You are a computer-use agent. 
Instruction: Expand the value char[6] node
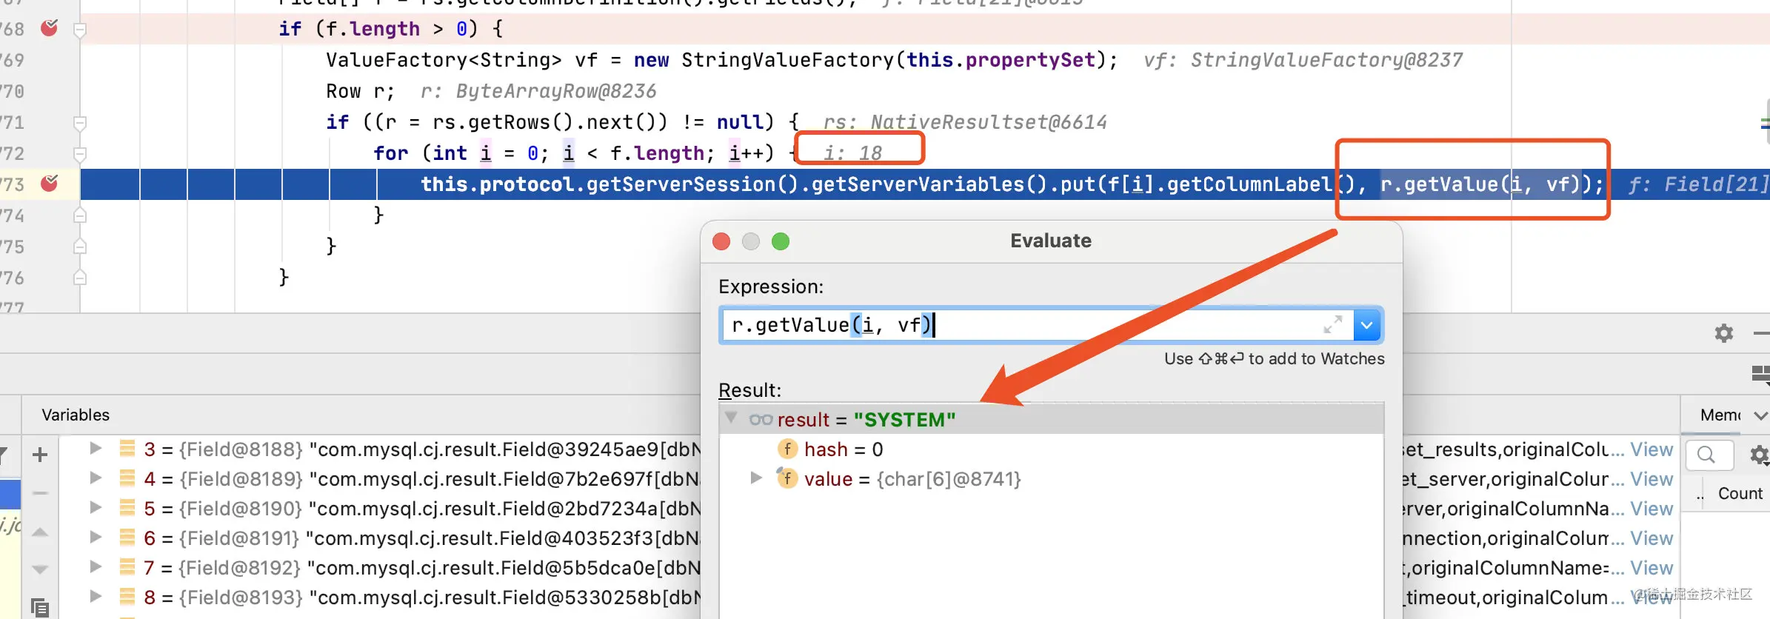click(756, 478)
